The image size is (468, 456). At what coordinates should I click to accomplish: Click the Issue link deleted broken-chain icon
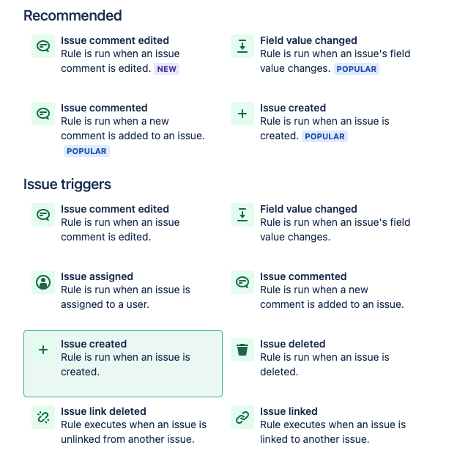(x=43, y=417)
